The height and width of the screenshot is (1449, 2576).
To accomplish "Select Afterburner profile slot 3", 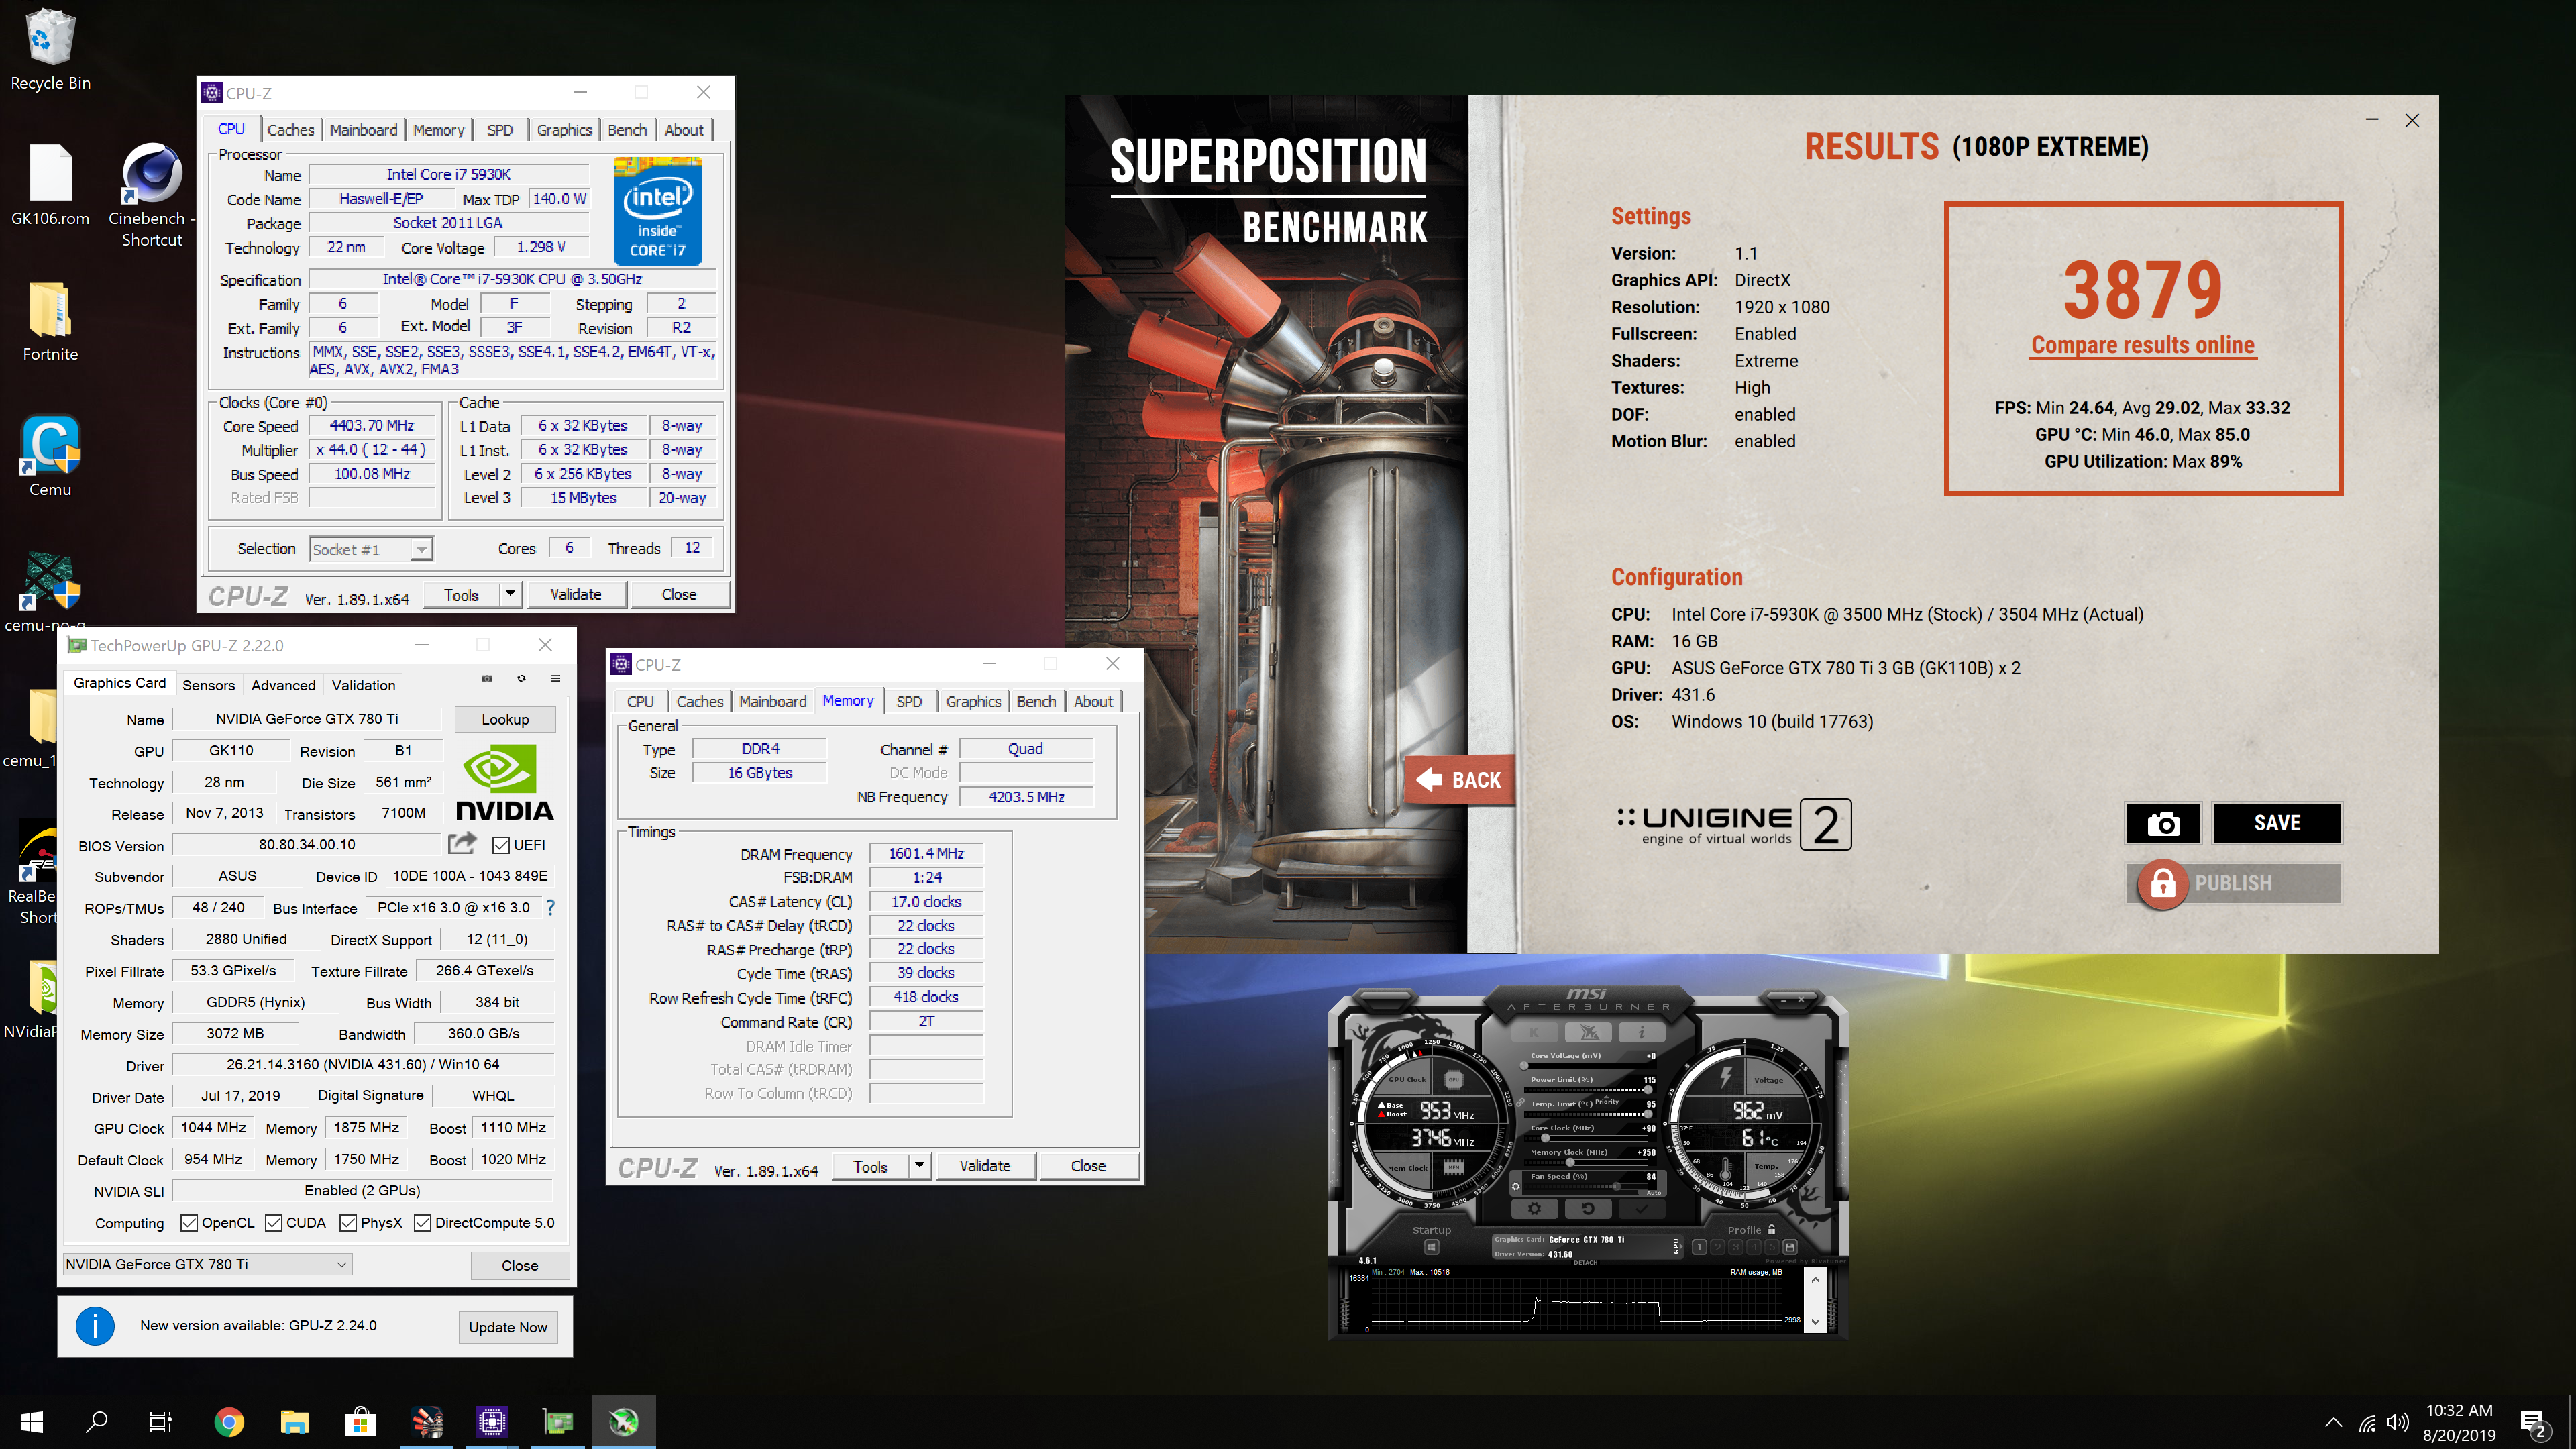I will click(x=1736, y=1247).
